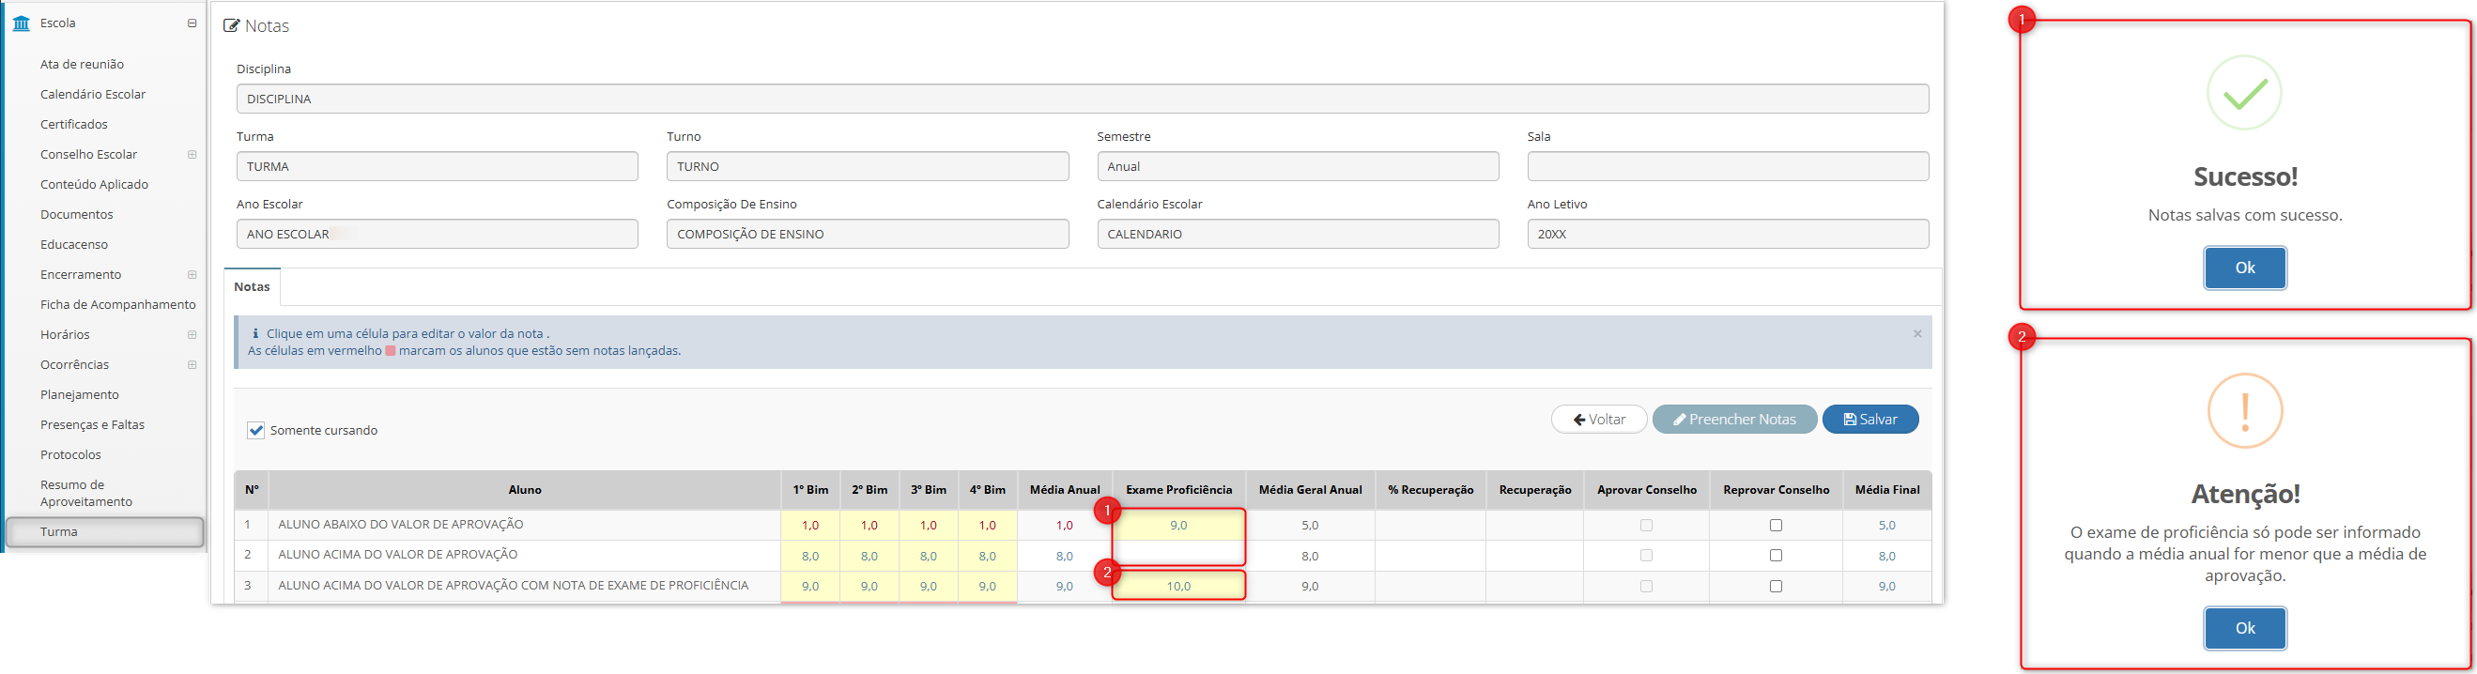This screenshot has width=2477, height=674.
Task: Click Ok in the Atenção dialog
Action: [x=2245, y=629]
